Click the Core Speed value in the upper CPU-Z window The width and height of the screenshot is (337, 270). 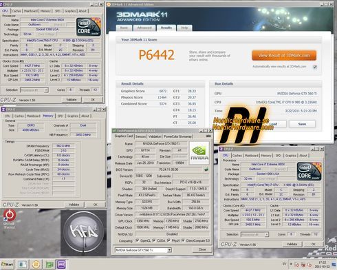(32, 65)
